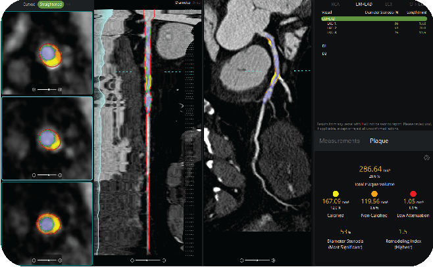Screen dimensions: 433x267
Task: Click the Vessel column header
Action: point(326,12)
